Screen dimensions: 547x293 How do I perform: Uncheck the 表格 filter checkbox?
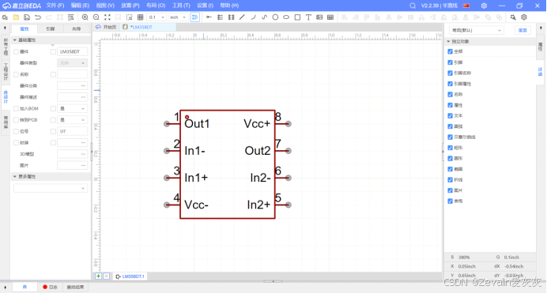[x=450, y=201]
